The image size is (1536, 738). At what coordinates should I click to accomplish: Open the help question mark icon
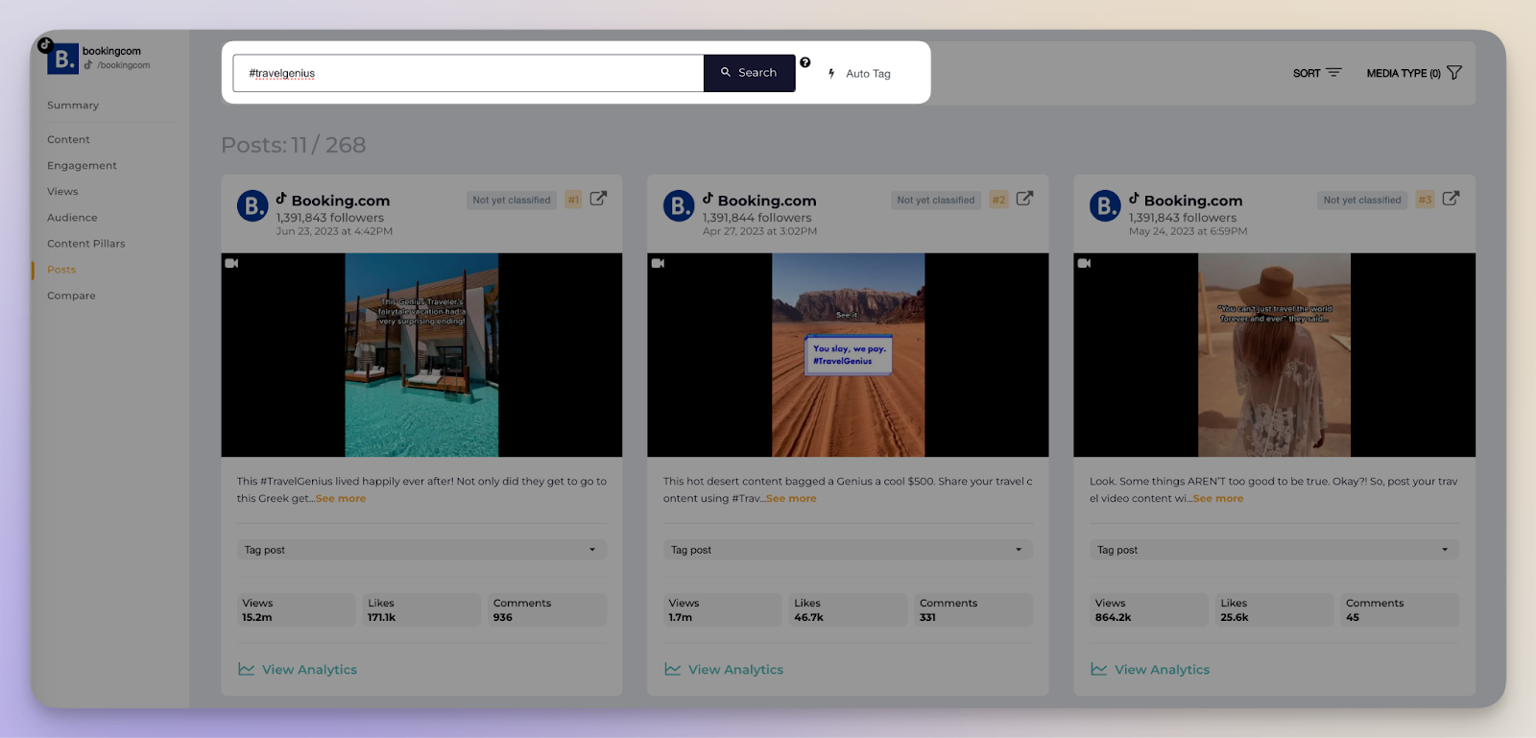(805, 62)
